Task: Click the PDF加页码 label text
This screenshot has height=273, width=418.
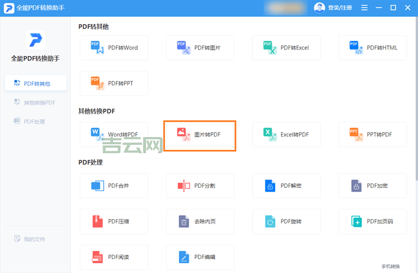Action: point(380,222)
